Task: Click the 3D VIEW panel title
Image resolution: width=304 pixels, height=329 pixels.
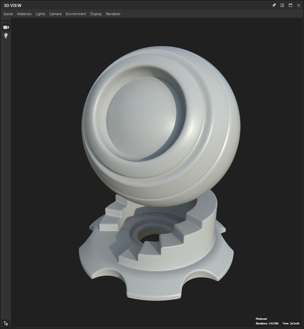Action: click(13, 6)
